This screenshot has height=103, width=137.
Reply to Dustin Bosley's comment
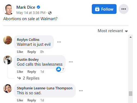pyautogui.click(x=32, y=72)
